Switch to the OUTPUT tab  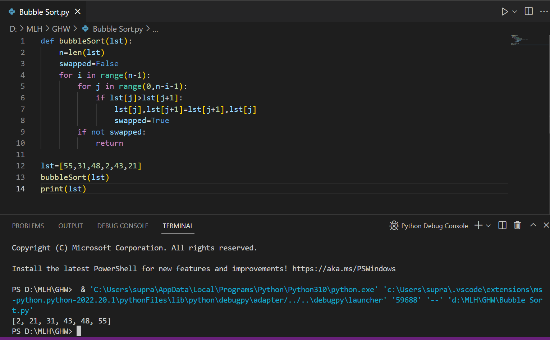click(x=70, y=226)
